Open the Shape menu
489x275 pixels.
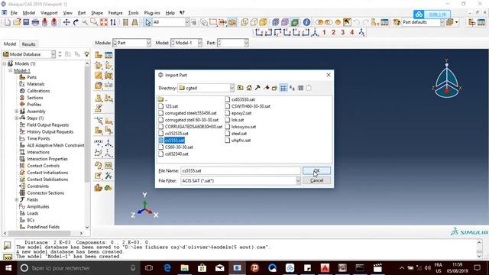coord(97,13)
